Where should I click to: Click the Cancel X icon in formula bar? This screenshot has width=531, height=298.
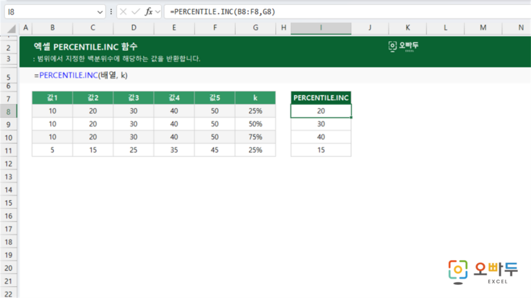pyautogui.click(x=123, y=12)
